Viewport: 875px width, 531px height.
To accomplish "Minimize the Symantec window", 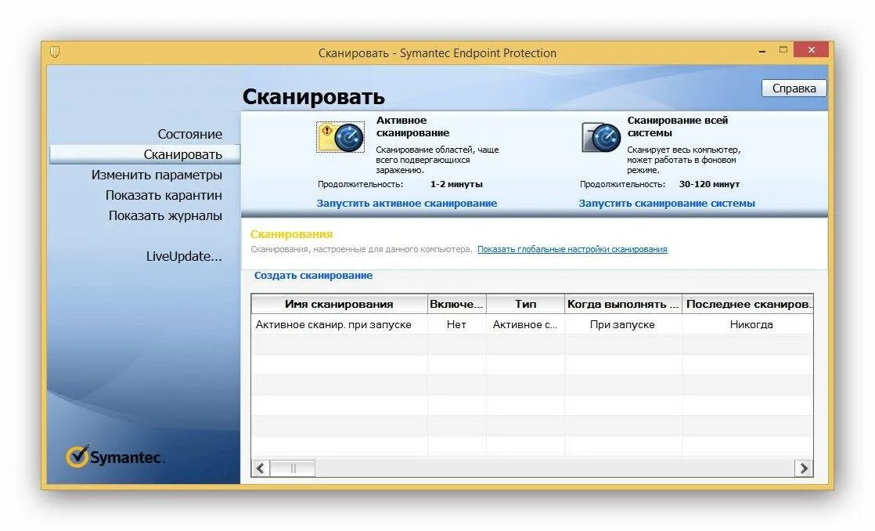I will point(762,52).
